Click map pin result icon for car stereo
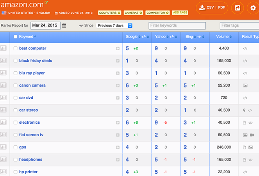 (x=244, y=110)
